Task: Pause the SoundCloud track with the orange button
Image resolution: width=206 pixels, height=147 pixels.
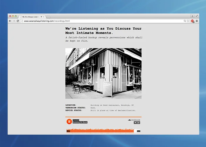Action: click(69, 121)
